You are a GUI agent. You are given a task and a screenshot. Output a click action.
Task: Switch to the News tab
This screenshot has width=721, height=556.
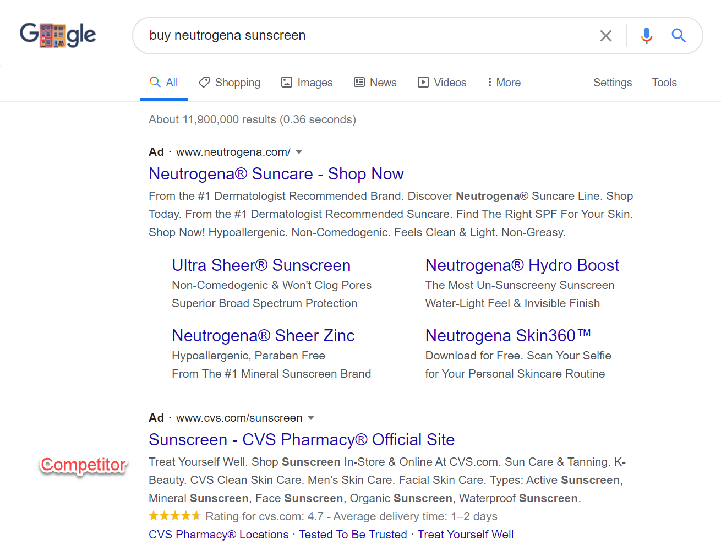click(x=375, y=83)
